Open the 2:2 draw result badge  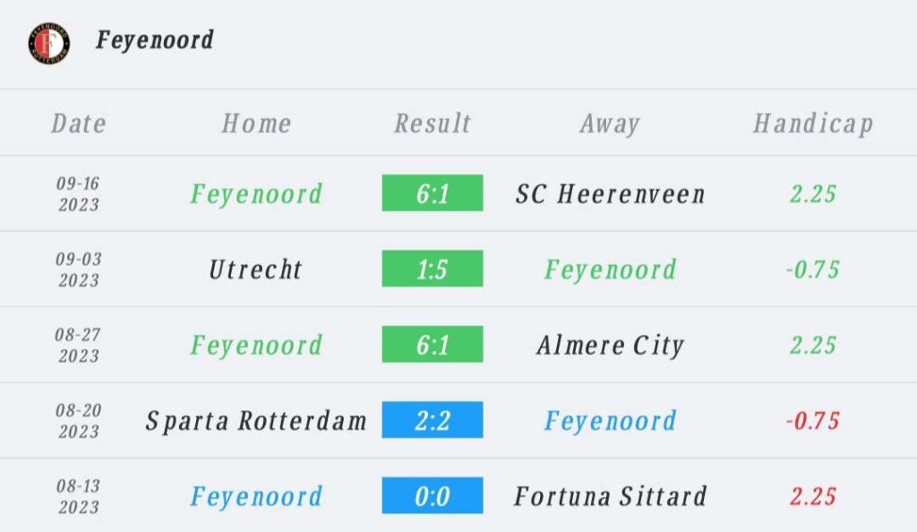click(433, 420)
